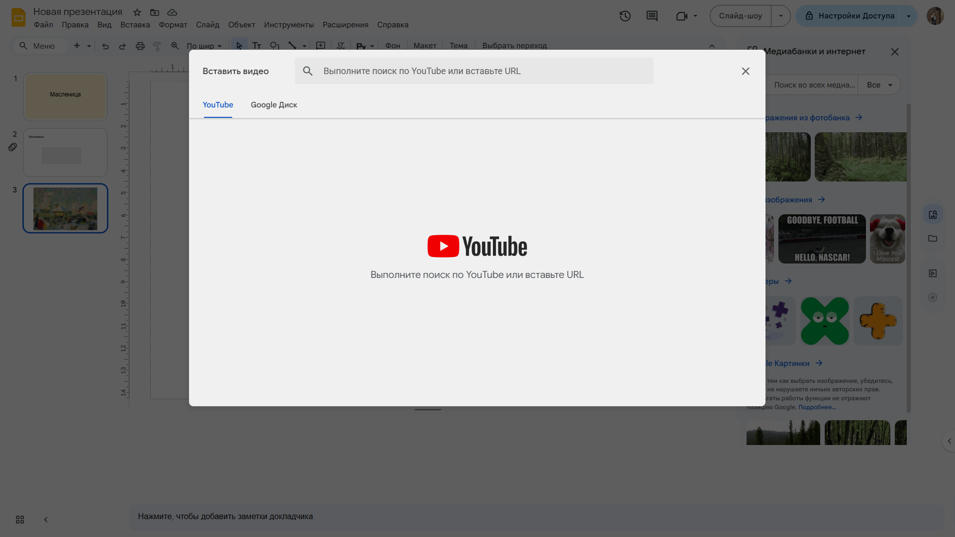Open zoom level По шир dropdown

204,46
